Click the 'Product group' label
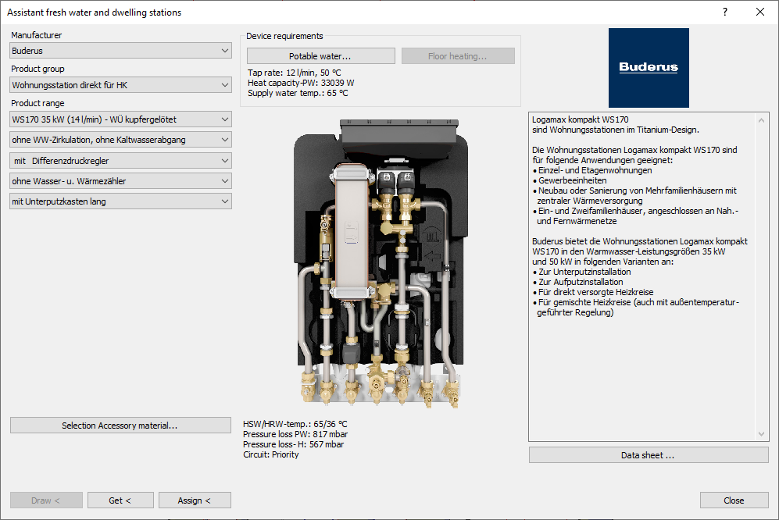Screen dimensions: 779x520 [38, 69]
